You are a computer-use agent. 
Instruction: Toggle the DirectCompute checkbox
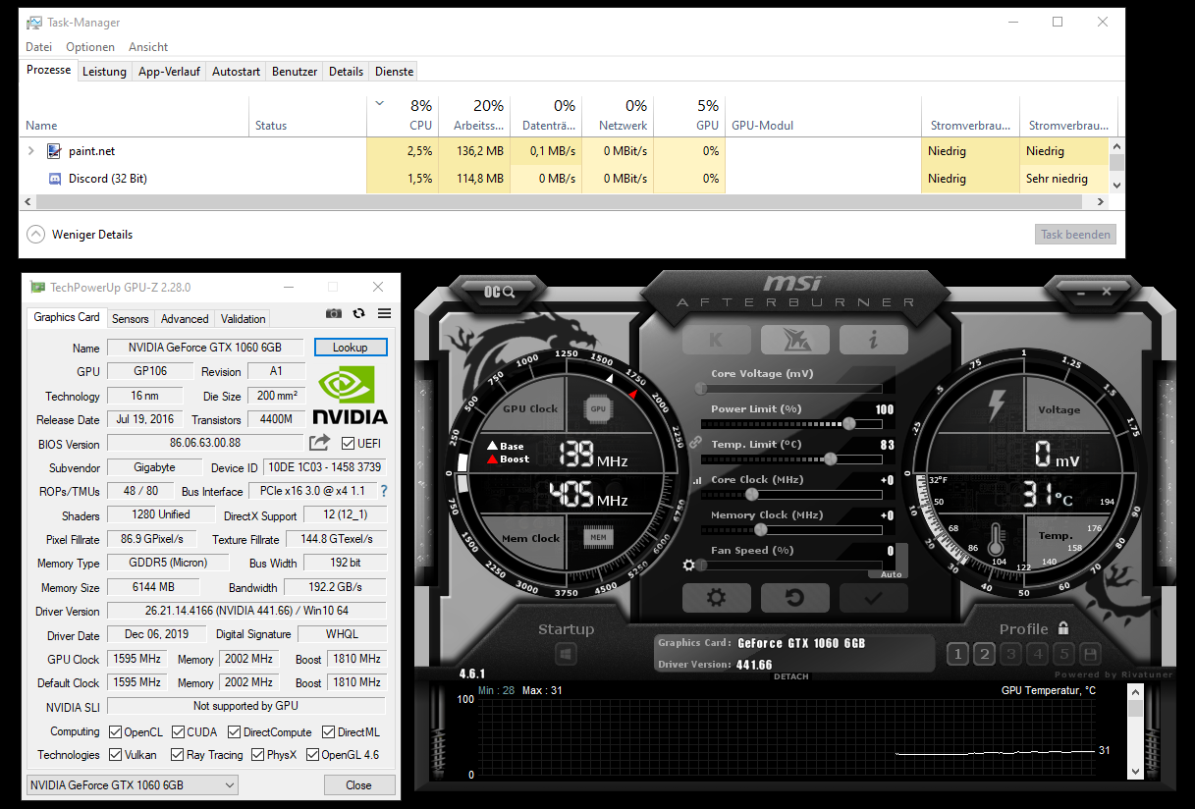235,732
